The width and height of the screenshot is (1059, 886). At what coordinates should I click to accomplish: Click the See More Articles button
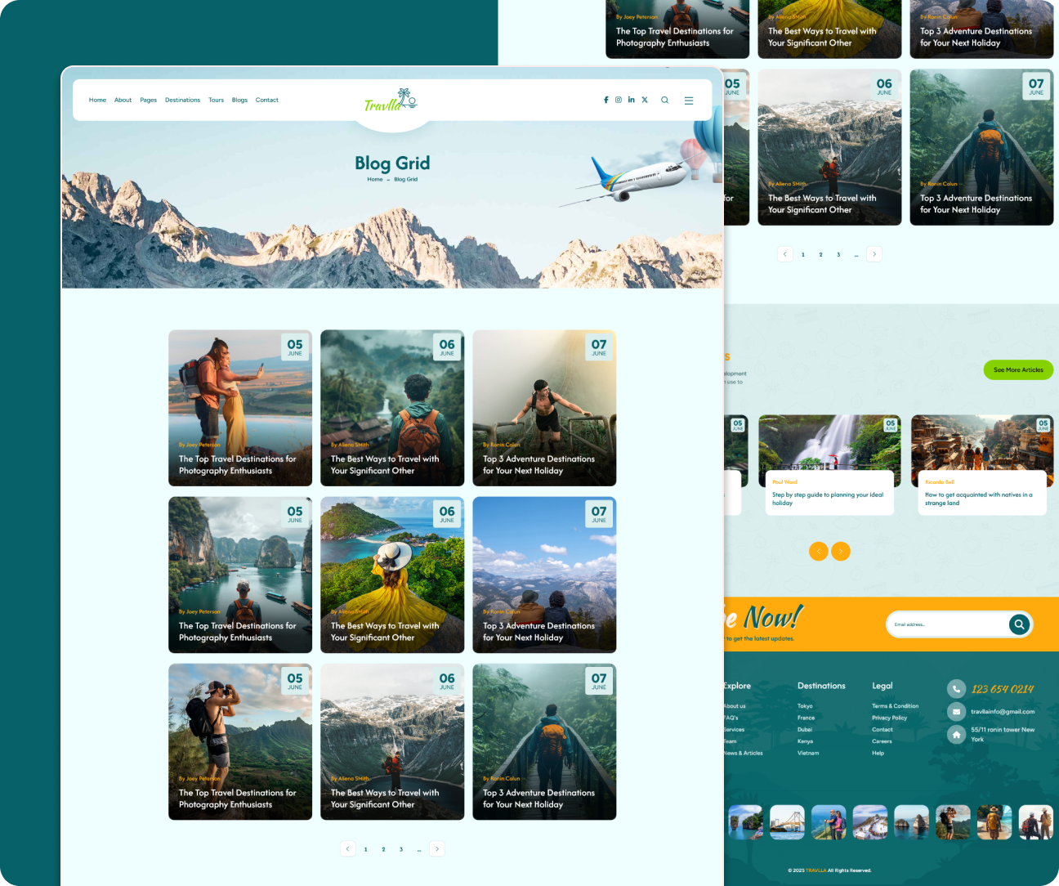(x=1018, y=370)
